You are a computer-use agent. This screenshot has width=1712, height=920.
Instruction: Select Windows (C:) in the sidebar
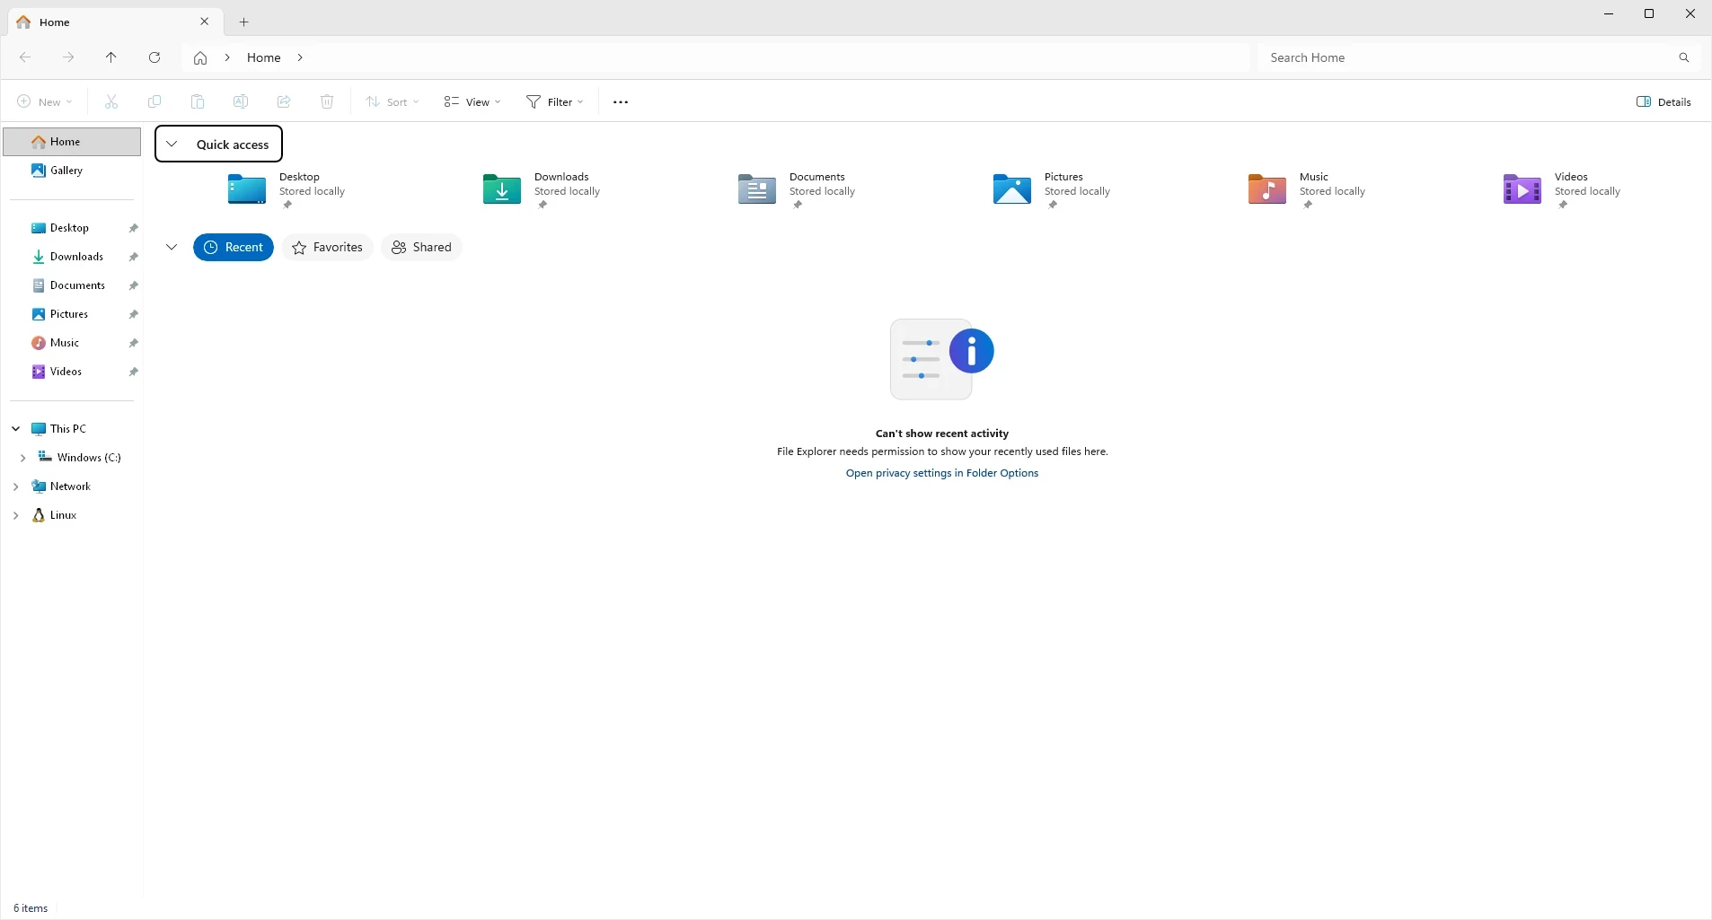click(x=88, y=458)
